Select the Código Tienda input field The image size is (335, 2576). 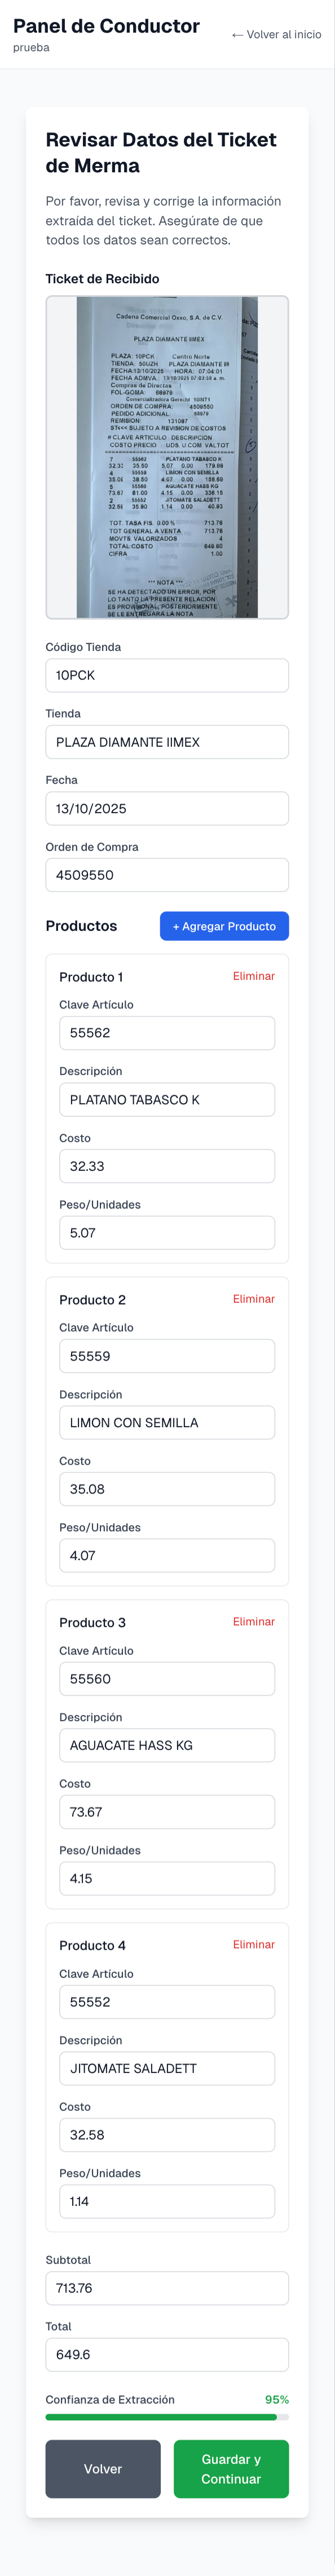[166, 677]
